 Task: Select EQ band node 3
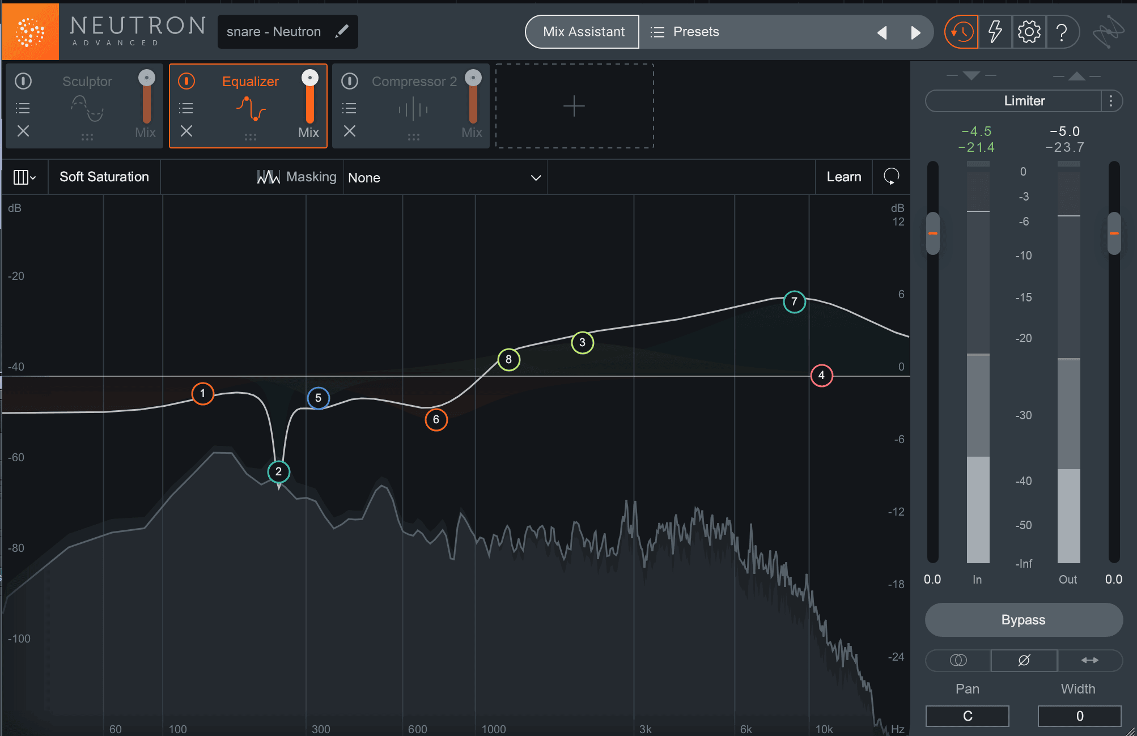click(x=582, y=342)
